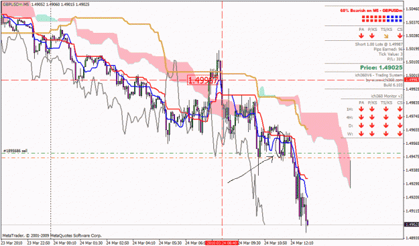Click the W row CS arrow
This screenshot has width=419, height=246.
pos(400,134)
